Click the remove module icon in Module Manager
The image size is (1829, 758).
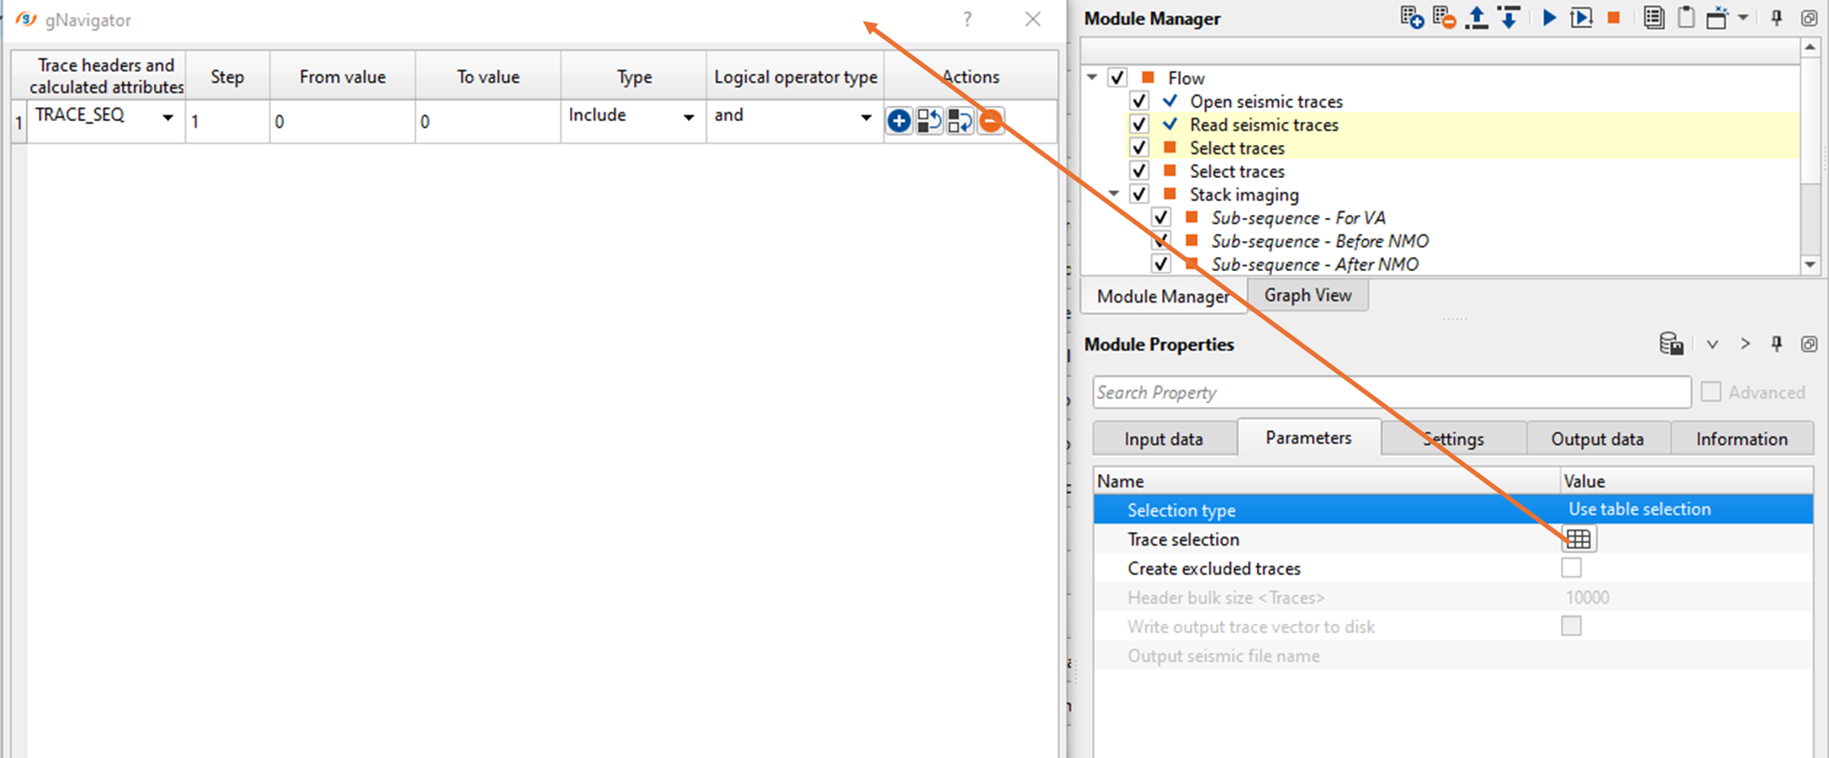[x=1443, y=18]
